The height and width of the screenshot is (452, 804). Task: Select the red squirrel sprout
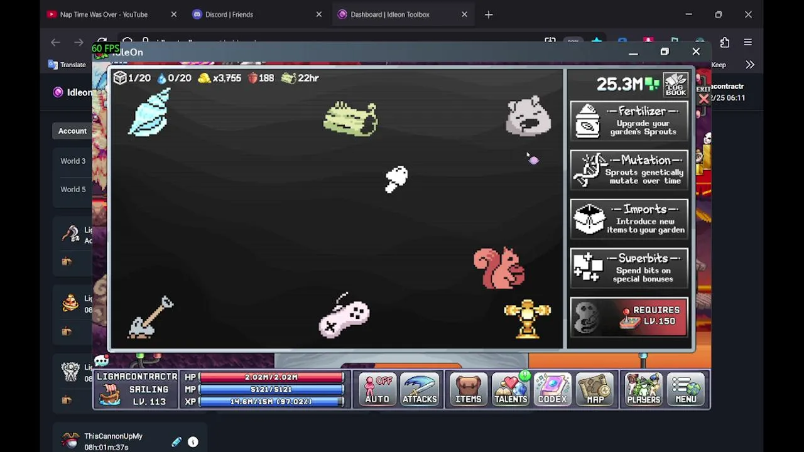pyautogui.click(x=499, y=268)
